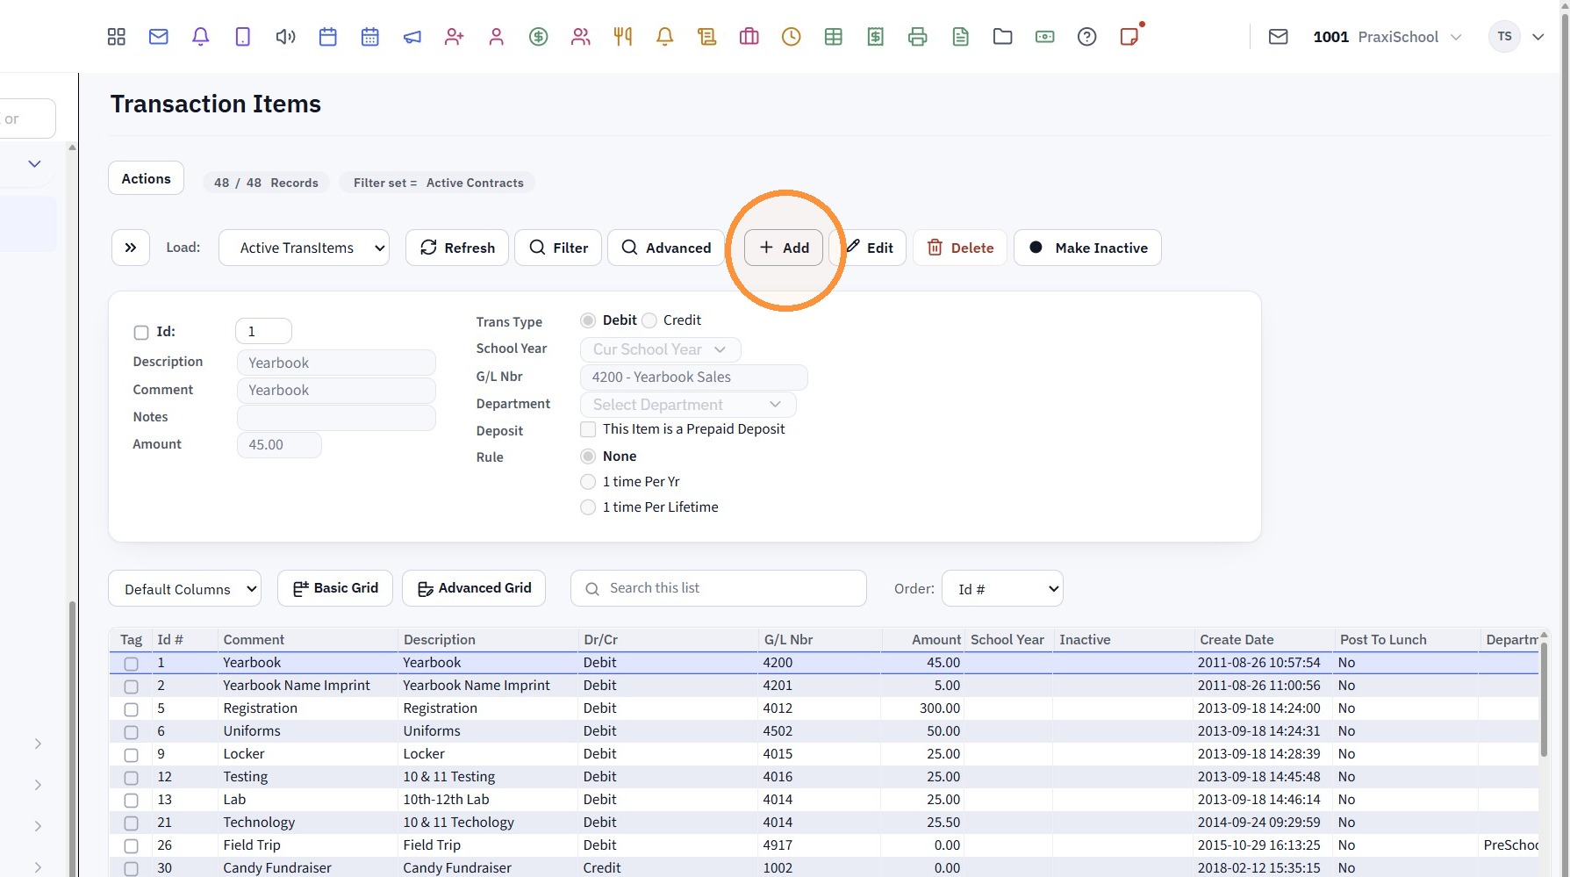Click the transaction grid vertical scrollbar

click(x=1544, y=698)
